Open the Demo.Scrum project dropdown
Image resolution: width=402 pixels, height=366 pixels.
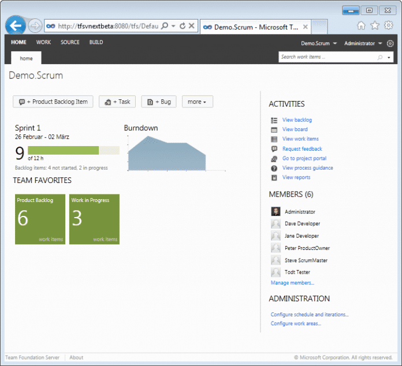319,43
